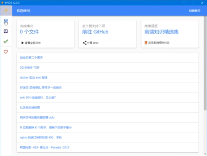
Task: Click the lightning bolt app icon in title bar
Action: (x=2, y=3)
